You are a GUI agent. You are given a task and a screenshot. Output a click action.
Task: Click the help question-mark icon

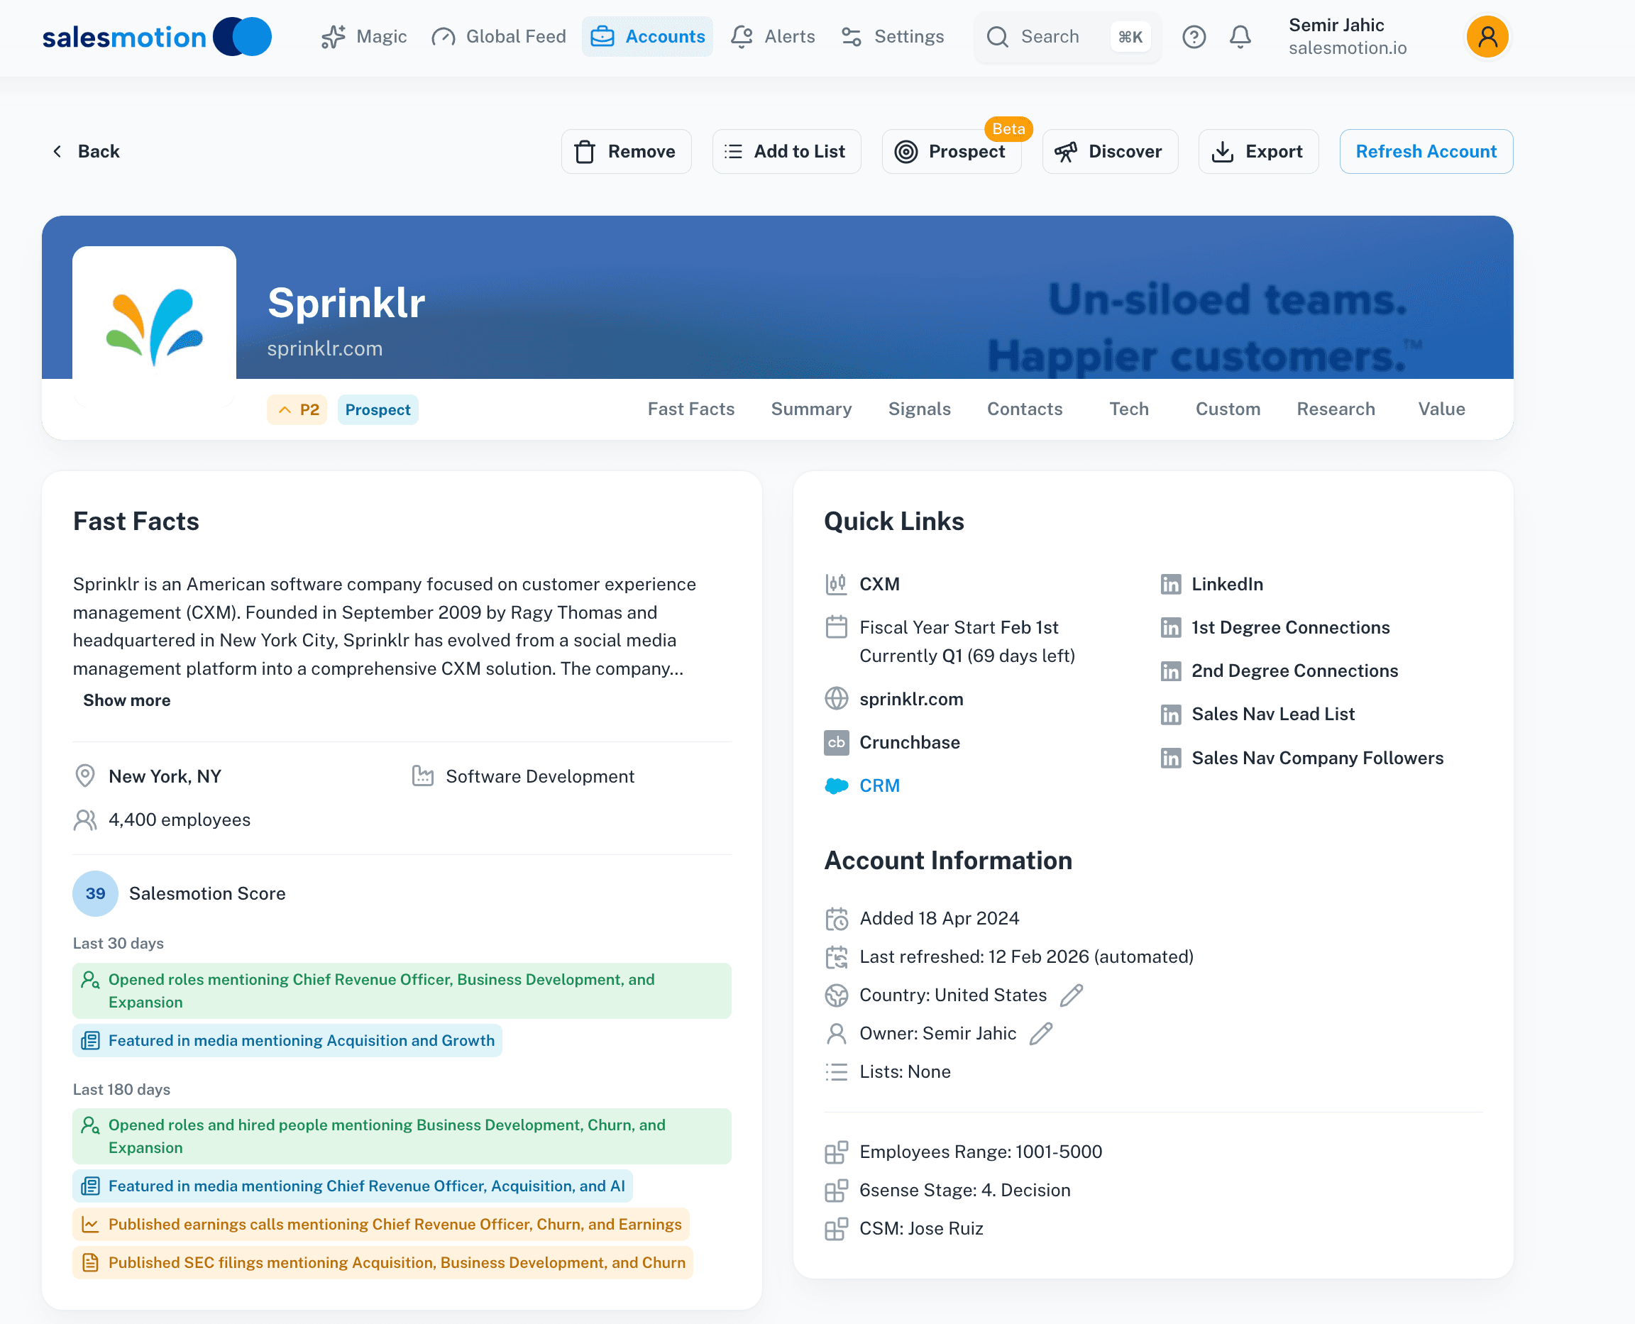click(x=1194, y=37)
